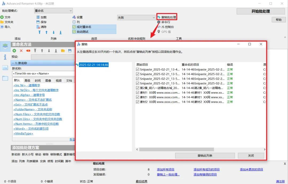Switch to the 视频 tag tab
This screenshot has height=184, width=288.
click(x=58, y=80)
